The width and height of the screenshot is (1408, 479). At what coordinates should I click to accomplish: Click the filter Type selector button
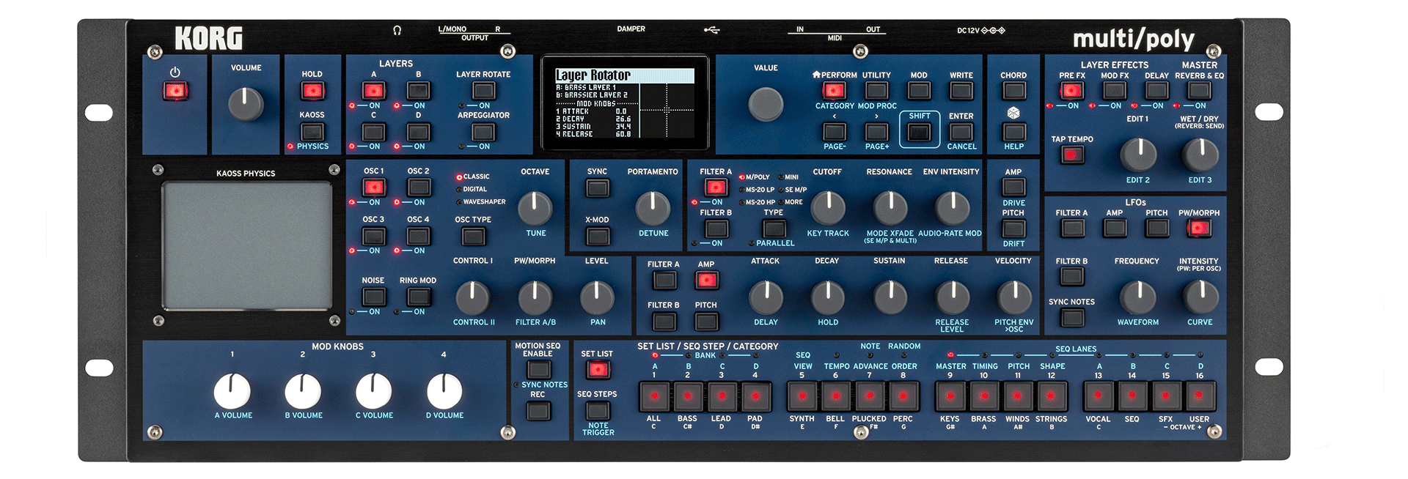point(774,229)
